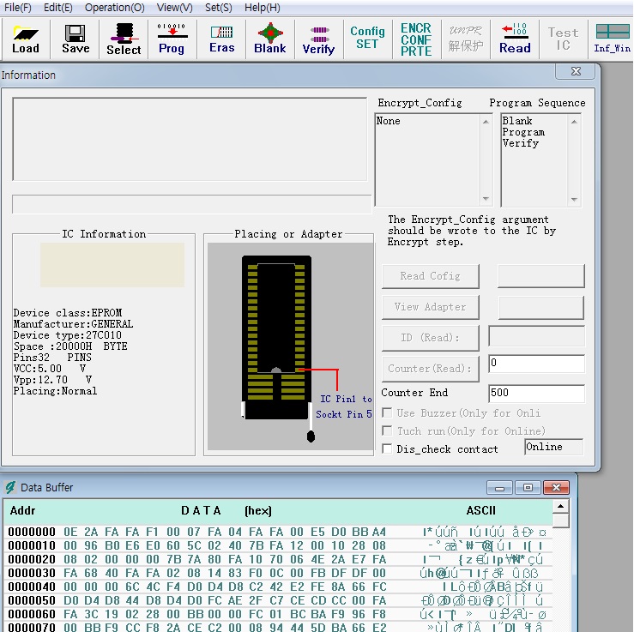Toggle the Inf_Win window icon

pyautogui.click(x=613, y=39)
